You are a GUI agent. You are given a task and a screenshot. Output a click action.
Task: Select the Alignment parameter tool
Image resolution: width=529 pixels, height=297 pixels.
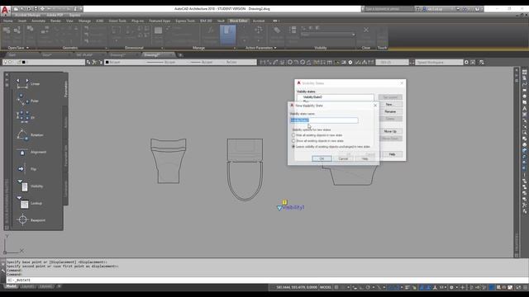click(x=31, y=152)
